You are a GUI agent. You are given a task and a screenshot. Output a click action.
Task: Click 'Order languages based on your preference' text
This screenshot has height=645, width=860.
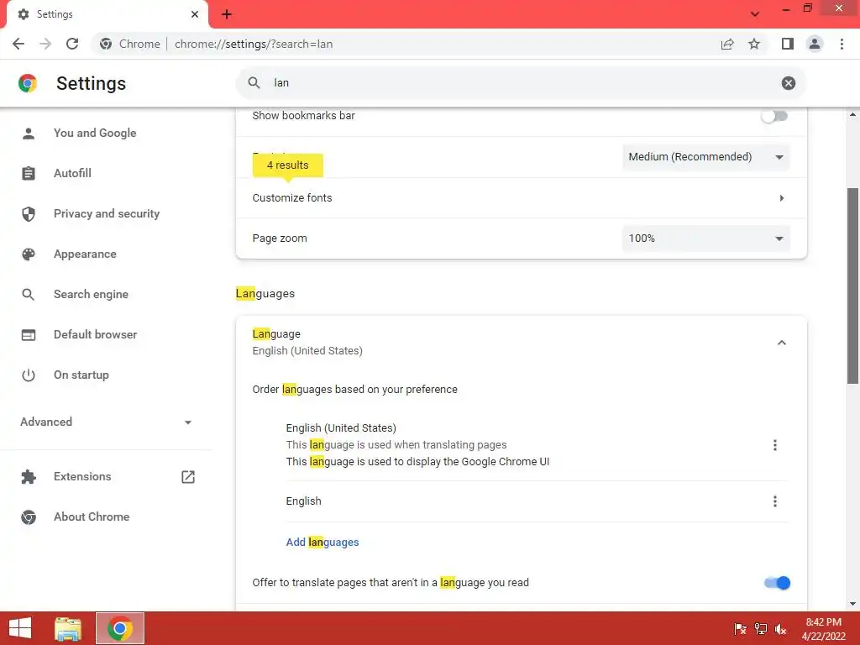(355, 390)
